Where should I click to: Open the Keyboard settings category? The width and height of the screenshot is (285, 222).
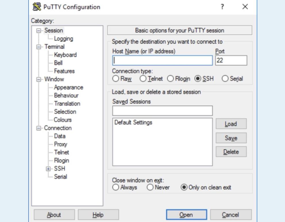(65, 55)
